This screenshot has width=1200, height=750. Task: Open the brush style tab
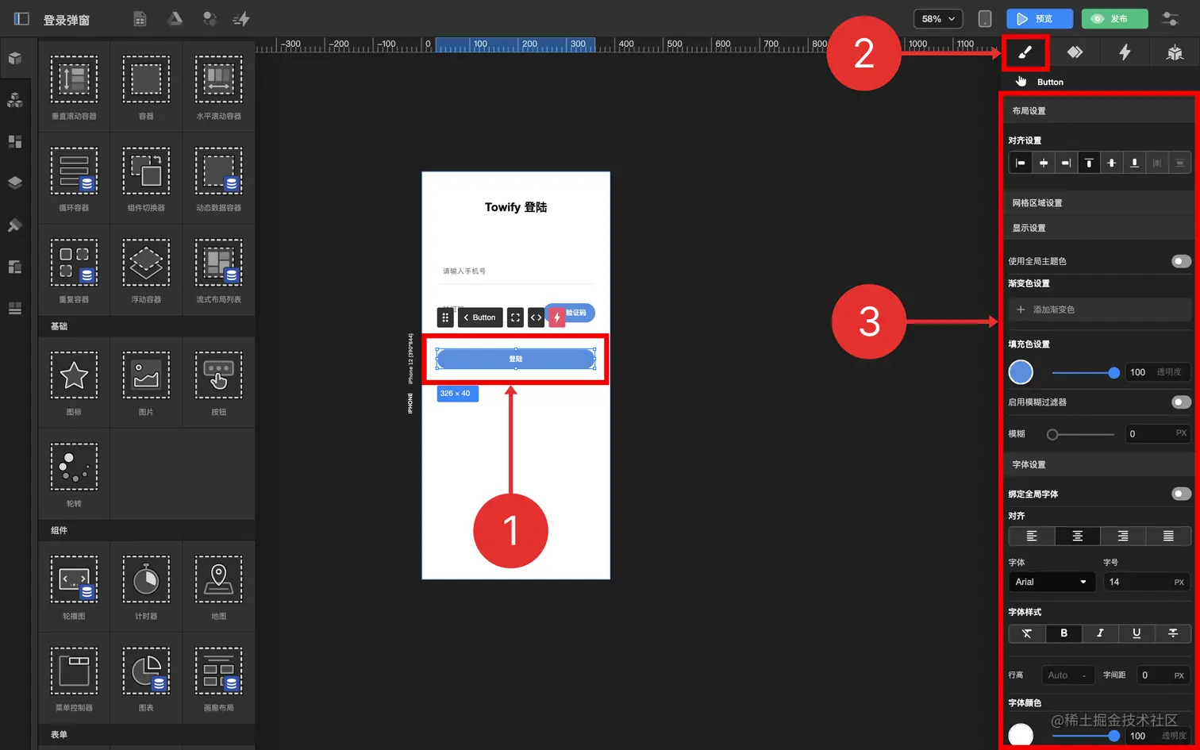click(1025, 52)
